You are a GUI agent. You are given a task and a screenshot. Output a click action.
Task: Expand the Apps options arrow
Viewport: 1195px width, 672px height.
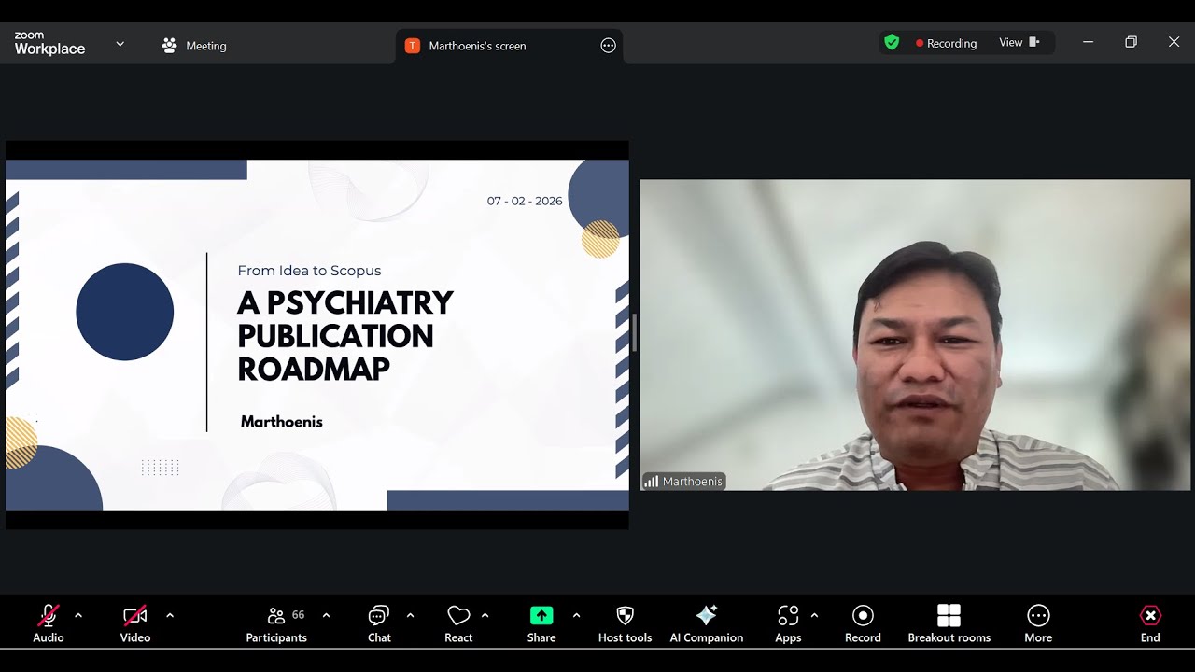(x=814, y=615)
